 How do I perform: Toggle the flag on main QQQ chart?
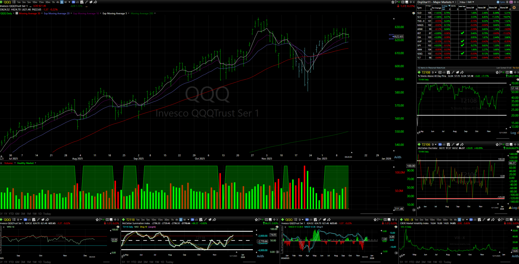click(x=396, y=2)
